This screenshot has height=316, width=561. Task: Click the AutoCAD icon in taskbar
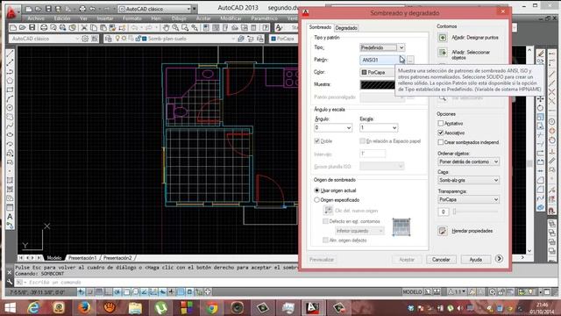point(313,307)
